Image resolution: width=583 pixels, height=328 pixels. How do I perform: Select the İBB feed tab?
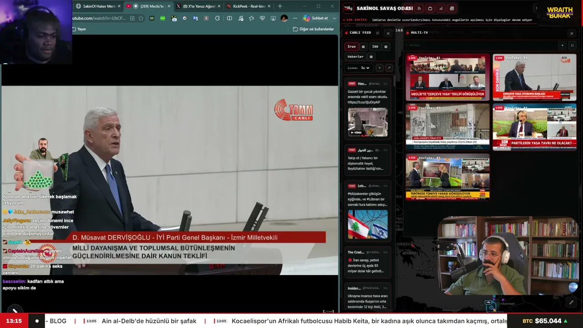coord(375,46)
